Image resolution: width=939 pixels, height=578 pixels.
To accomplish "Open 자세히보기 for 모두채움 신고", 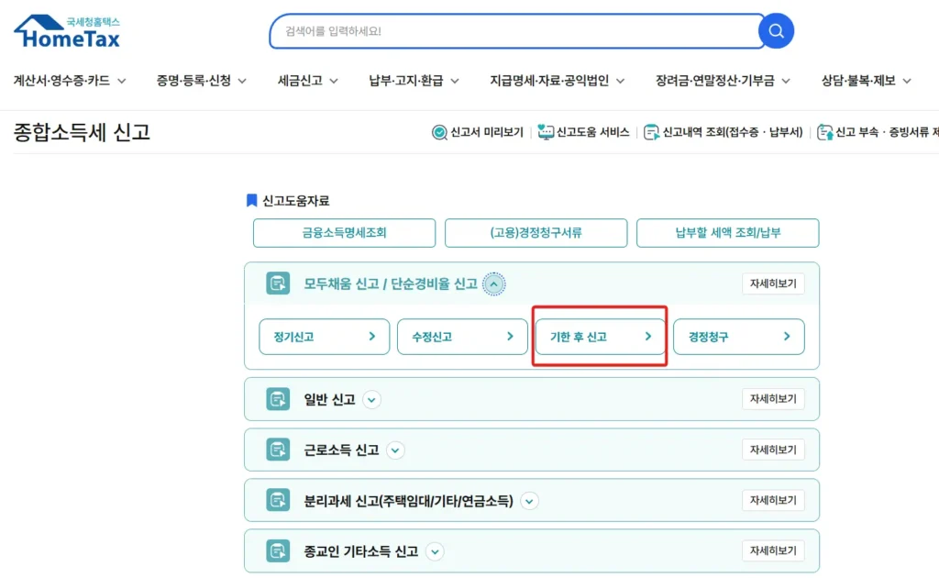I will click(773, 283).
